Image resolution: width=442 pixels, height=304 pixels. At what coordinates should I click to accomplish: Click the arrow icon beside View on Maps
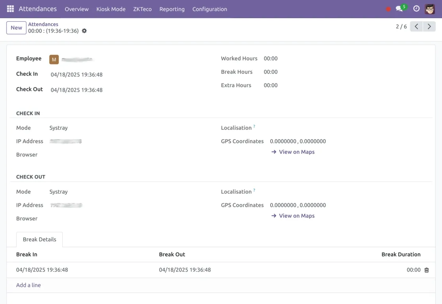point(273,152)
